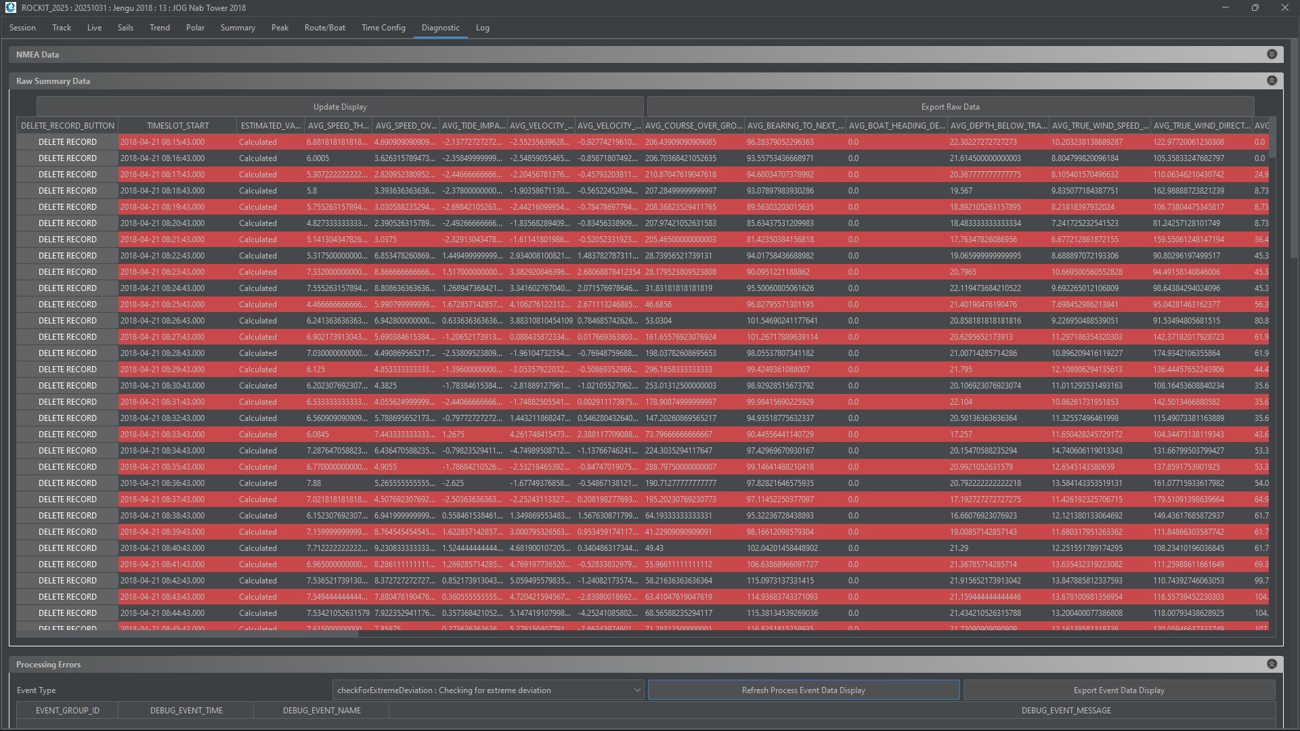This screenshot has width=1300, height=731.
Task: Collapse the Raw Summary Data section
Action: point(1272,81)
